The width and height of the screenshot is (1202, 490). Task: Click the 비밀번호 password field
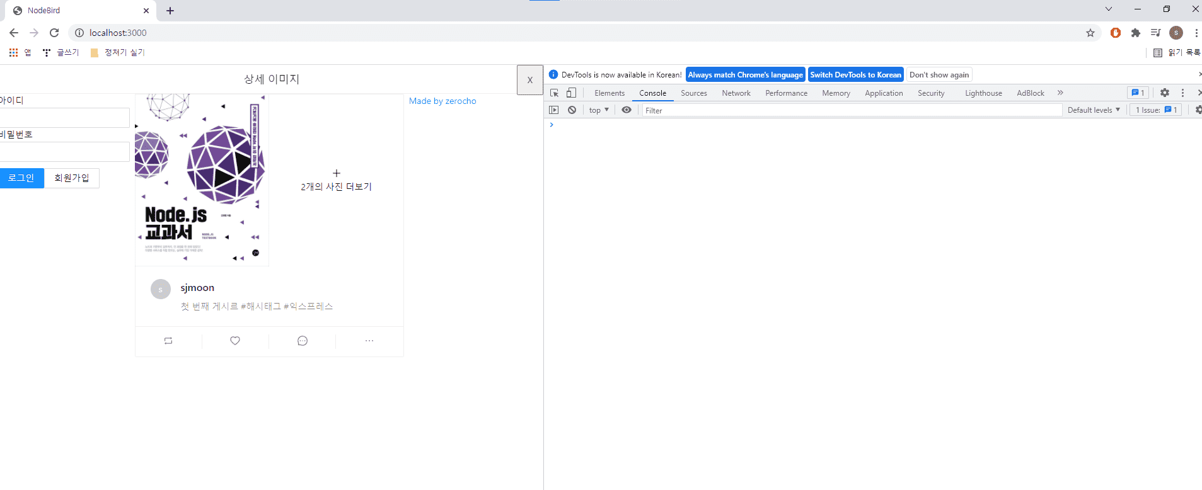pos(65,152)
